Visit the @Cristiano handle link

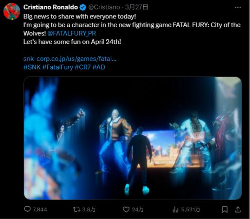click(104, 7)
